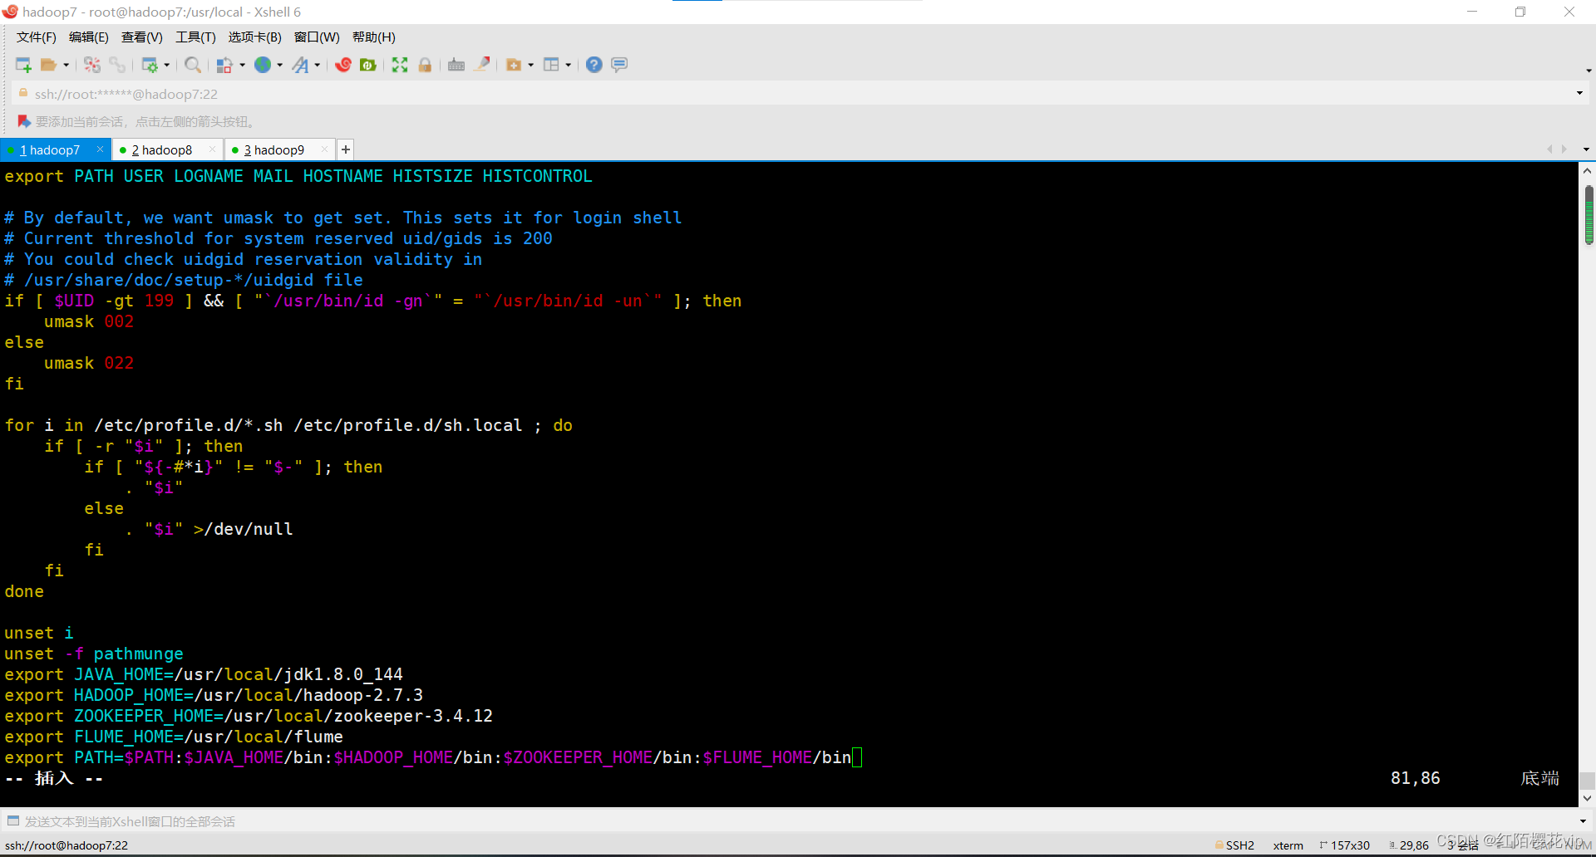Open the 编辑(E) menu
This screenshot has width=1596, height=857.
tap(89, 37)
